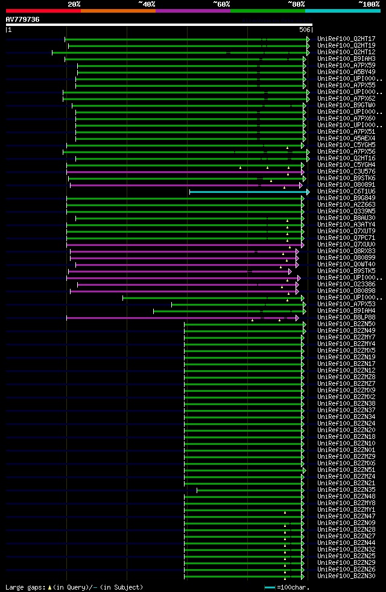Click the cyan ~100% identity legend segment

(343, 11)
